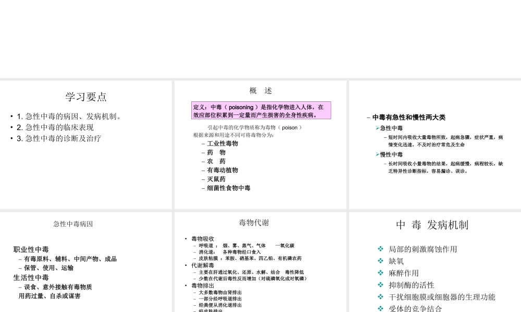Open the 概述 overview slide

click(x=259, y=90)
